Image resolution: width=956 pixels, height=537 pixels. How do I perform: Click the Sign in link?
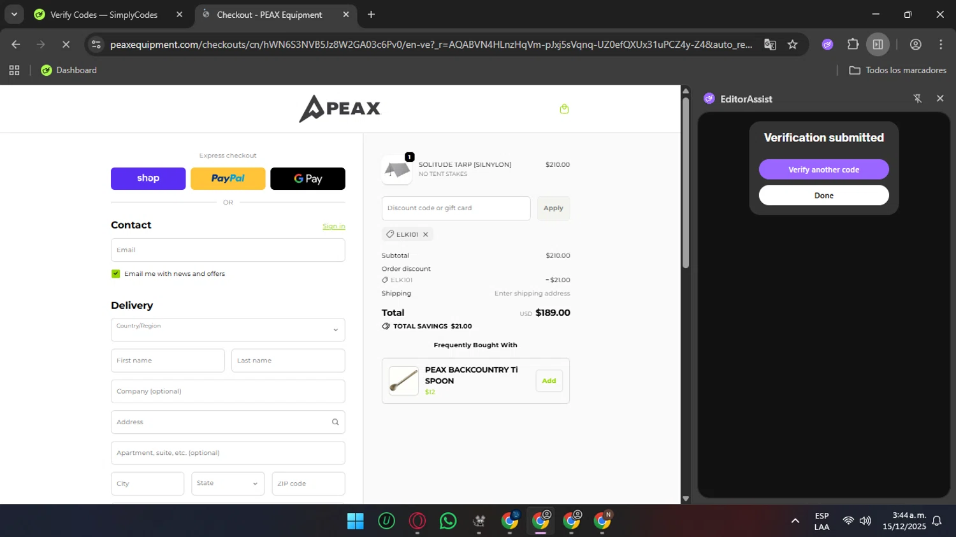pos(334,226)
